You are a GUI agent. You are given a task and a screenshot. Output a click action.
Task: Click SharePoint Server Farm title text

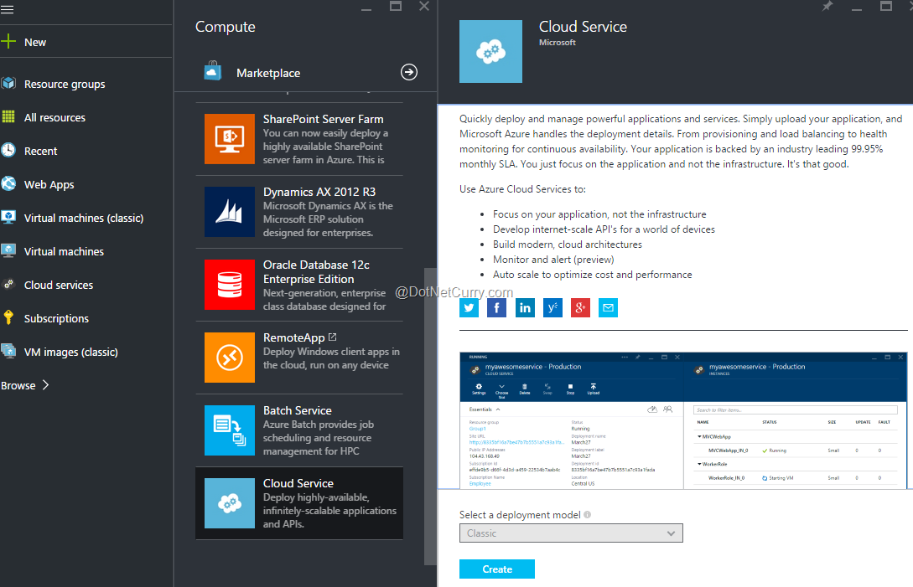323,119
